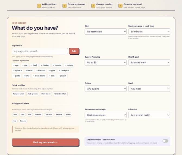This screenshot has height=155, width=182.
Task: Quick-add chicken ingredient
Action: [45, 65]
